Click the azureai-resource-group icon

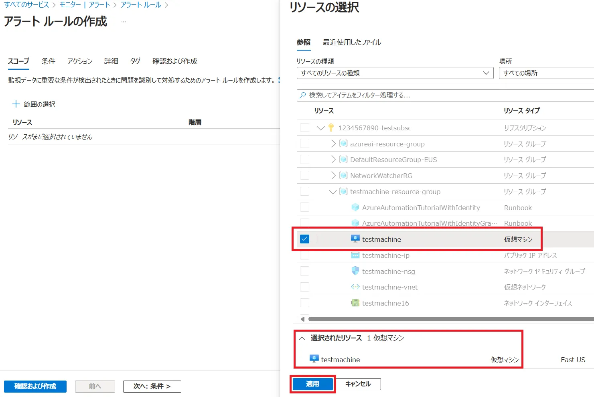point(343,144)
